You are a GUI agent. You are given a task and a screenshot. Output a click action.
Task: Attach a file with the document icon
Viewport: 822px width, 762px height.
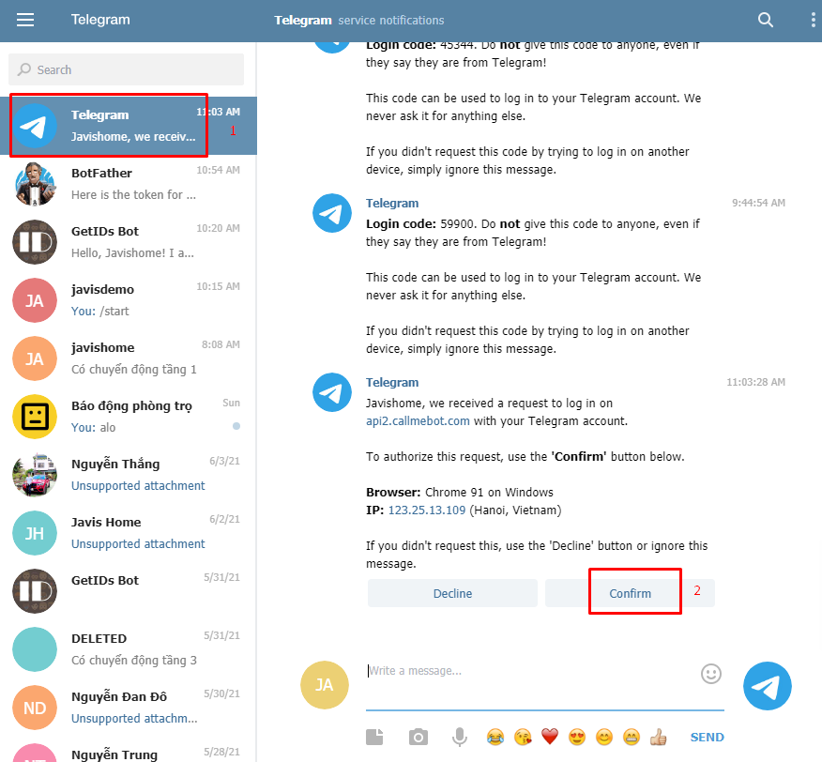click(x=374, y=737)
